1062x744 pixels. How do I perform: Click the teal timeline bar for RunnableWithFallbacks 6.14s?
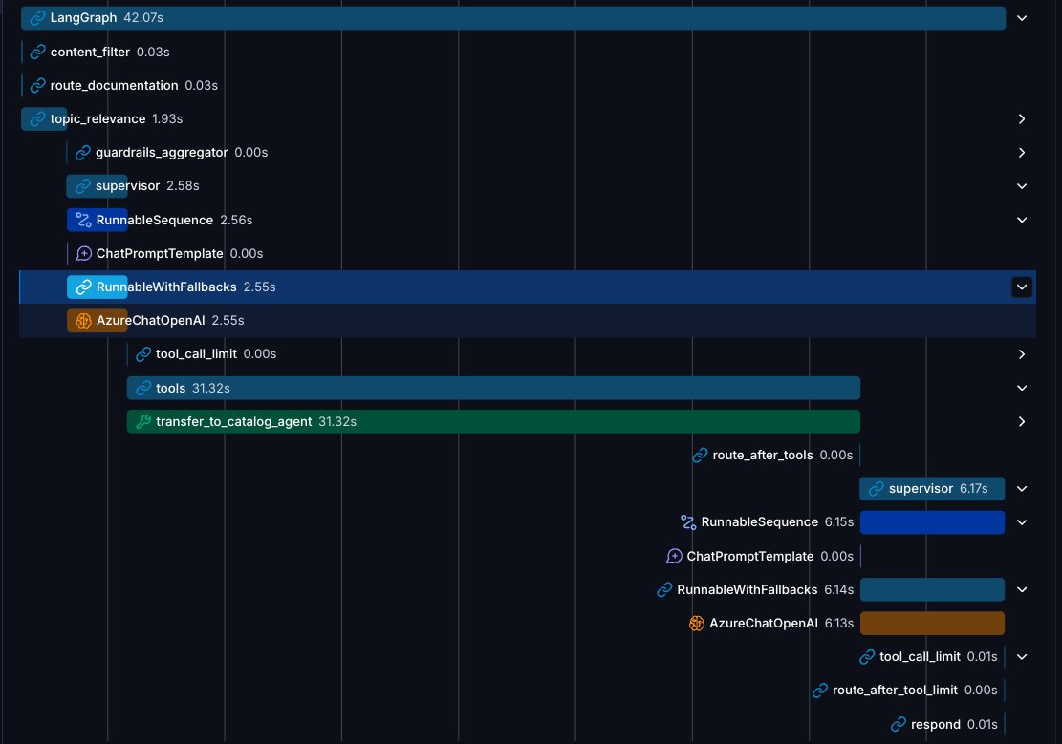click(x=932, y=589)
